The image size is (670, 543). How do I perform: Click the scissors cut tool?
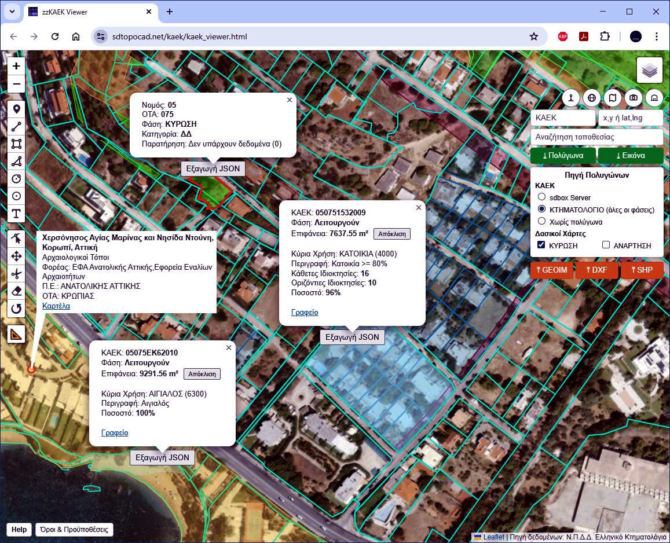(x=16, y=273)
